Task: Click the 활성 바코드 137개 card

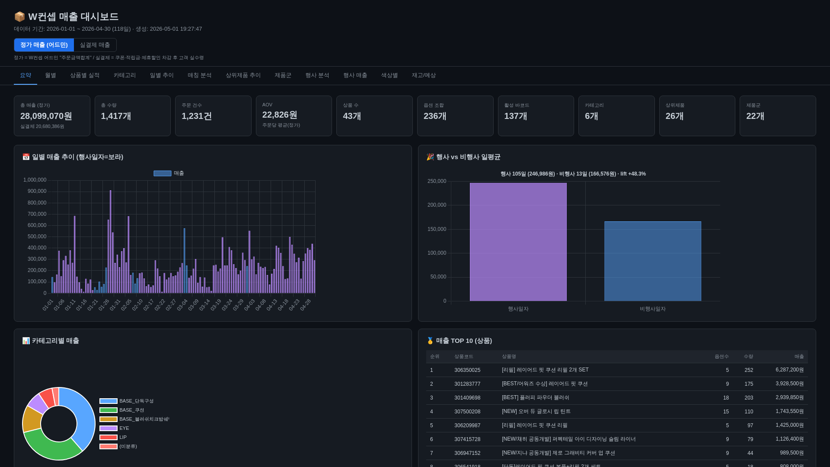Action: tap(536, 116)
